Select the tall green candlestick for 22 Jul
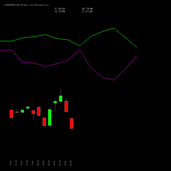 [x=50, y=117]
